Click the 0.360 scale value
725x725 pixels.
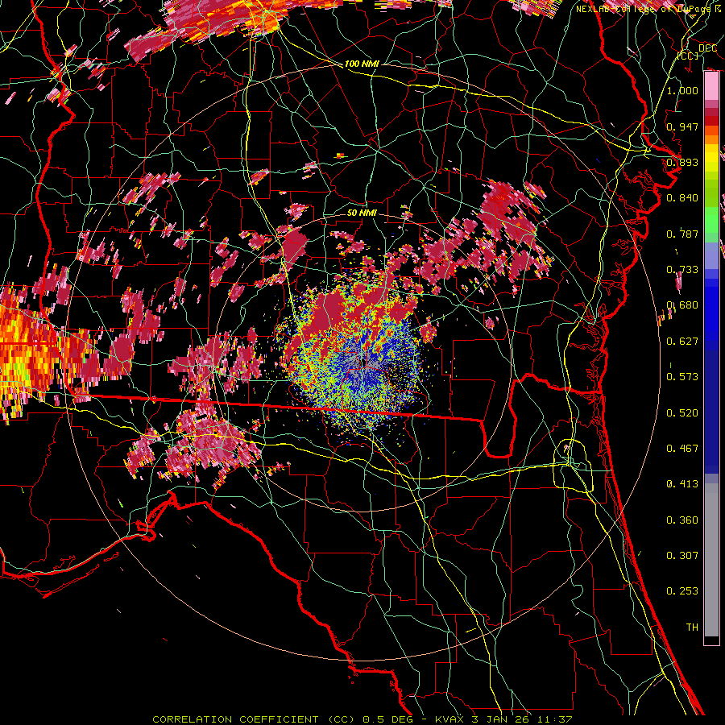[x=682, y=520]
